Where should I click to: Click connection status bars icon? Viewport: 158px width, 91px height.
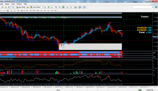[x=140, y=90]
